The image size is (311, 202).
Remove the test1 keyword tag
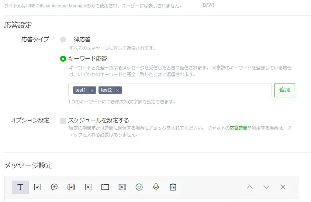92,90
